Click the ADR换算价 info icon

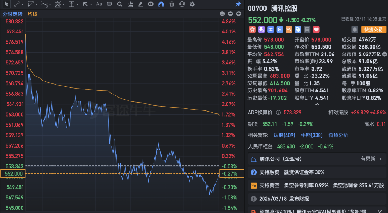(x=278, y=113)
